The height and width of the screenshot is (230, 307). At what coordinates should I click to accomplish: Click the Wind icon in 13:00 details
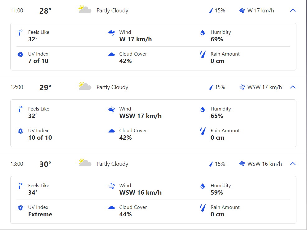click(112, 186)
